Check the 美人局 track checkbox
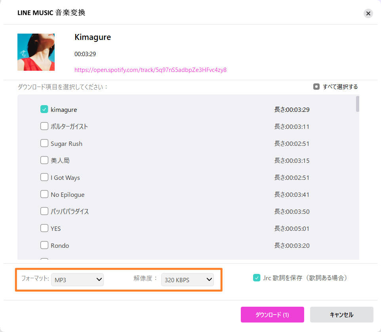381x332 pixels. point(44,160)
